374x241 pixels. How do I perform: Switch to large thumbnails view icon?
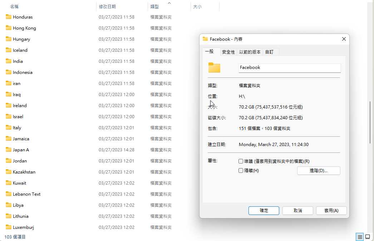(x=368, y=237)
